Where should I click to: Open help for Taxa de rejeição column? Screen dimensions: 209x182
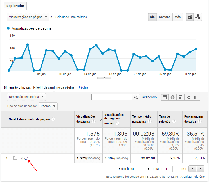point(174,122)
